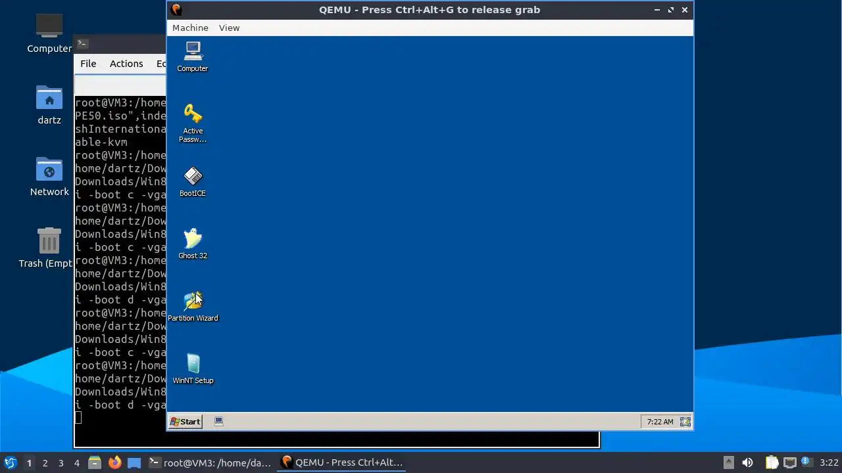Select the dartz home folder icon
This screenshot has width=842, height=473.
click(49, 105)
